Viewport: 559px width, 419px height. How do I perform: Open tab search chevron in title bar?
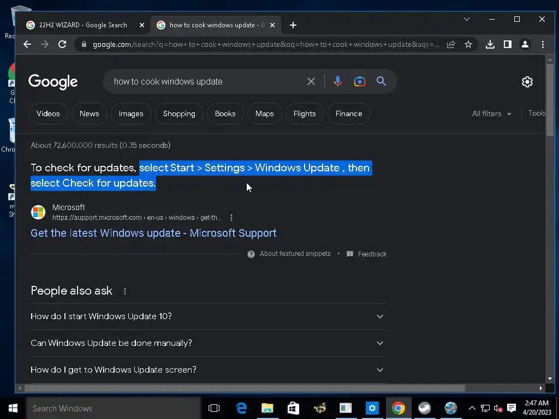(467, 19)
